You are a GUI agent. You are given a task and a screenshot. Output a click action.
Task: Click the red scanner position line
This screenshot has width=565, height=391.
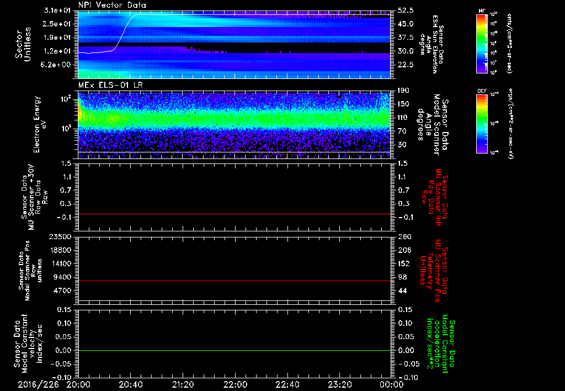(x=234, y=281)
